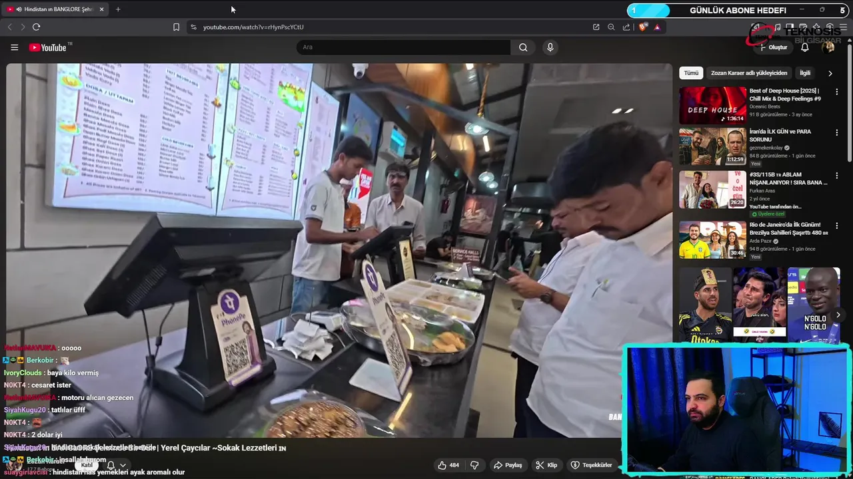Create a clip with Klip
Screen dimensions: 853x479
pyautogui.click(x=546, y=465)
